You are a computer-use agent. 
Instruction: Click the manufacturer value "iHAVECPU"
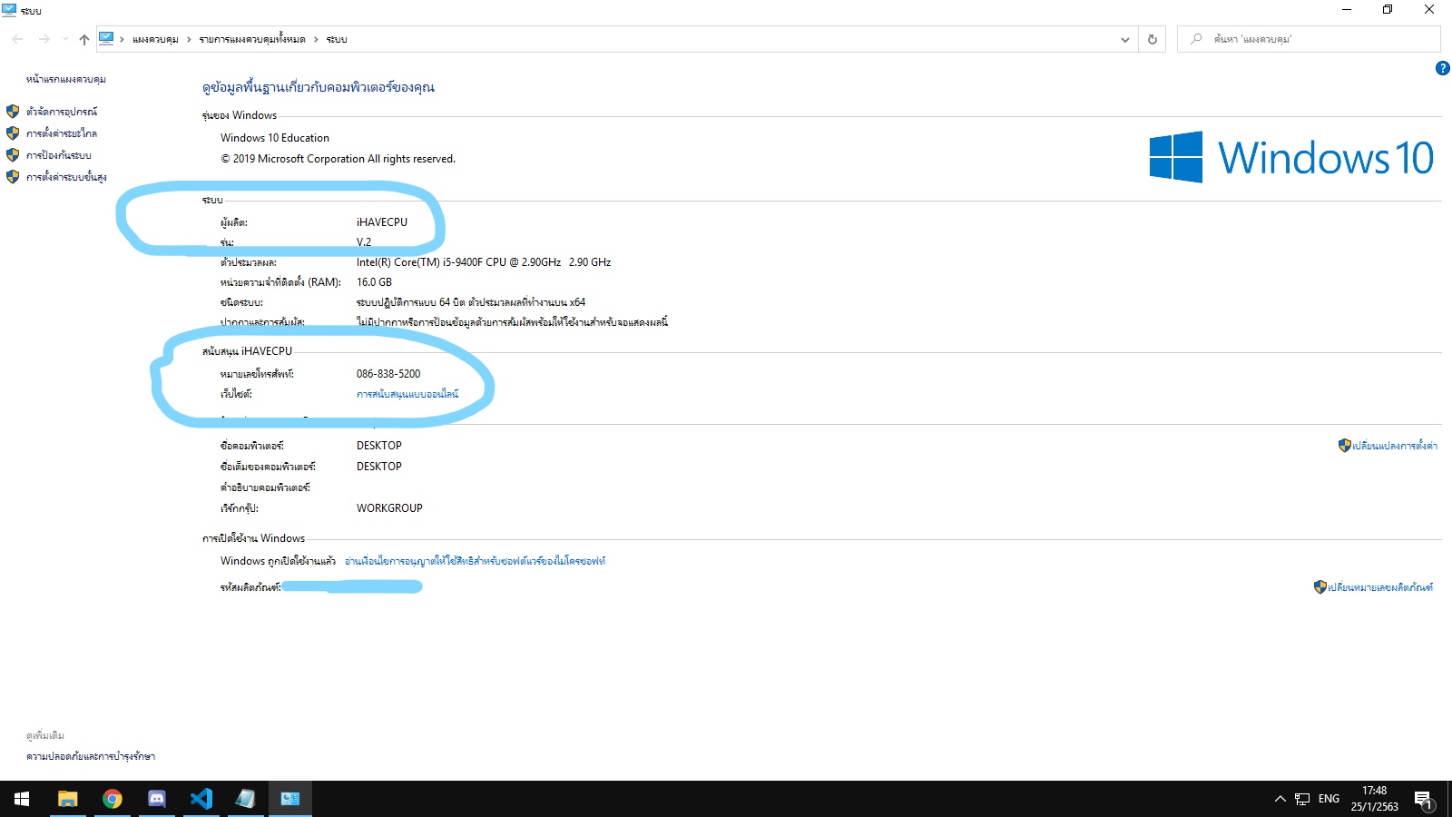(382, 222)
